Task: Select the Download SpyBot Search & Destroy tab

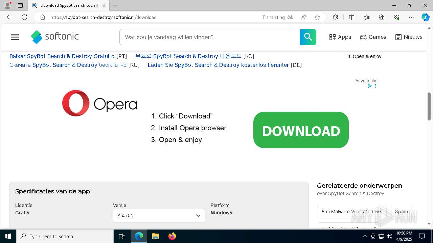Action: [69, 5]
